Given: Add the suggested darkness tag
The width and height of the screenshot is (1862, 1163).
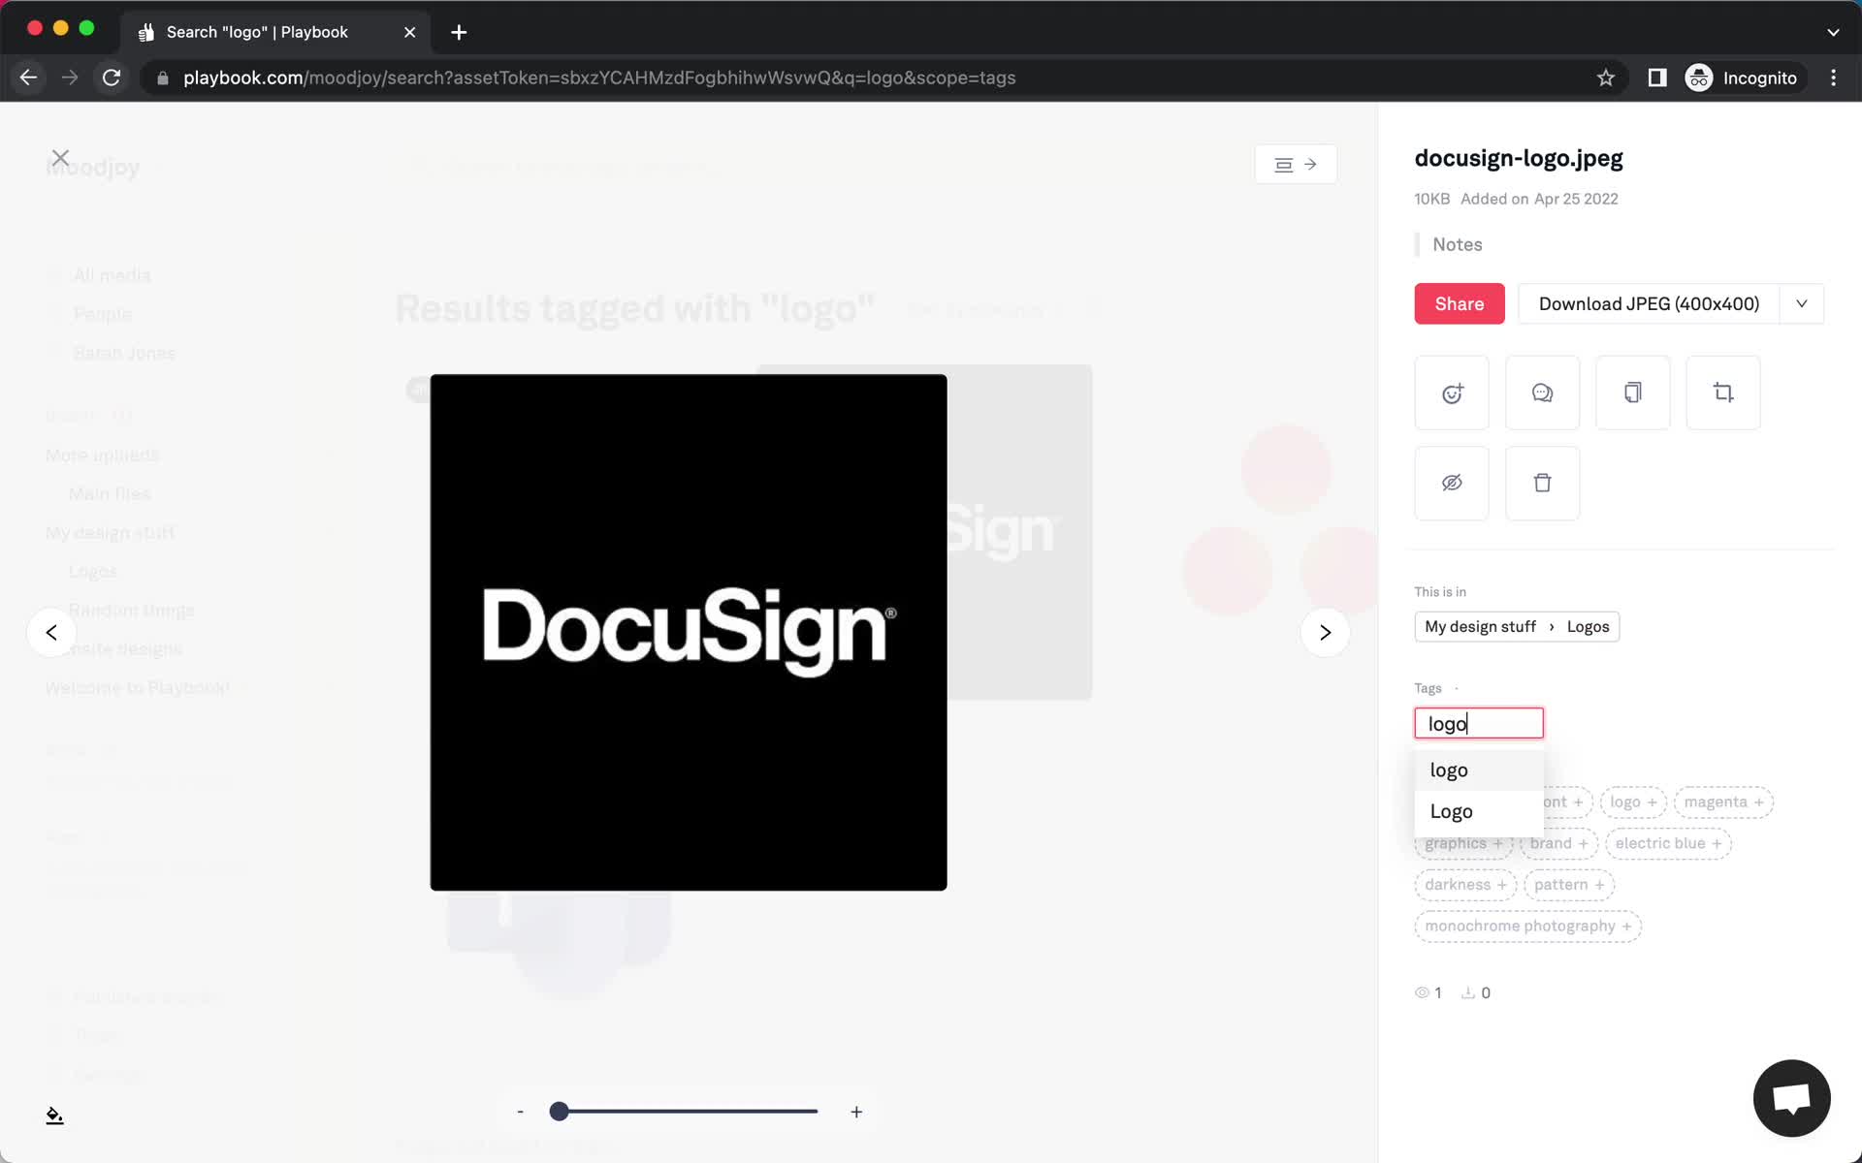Looking at the screenshot, I should [1465, 885].
